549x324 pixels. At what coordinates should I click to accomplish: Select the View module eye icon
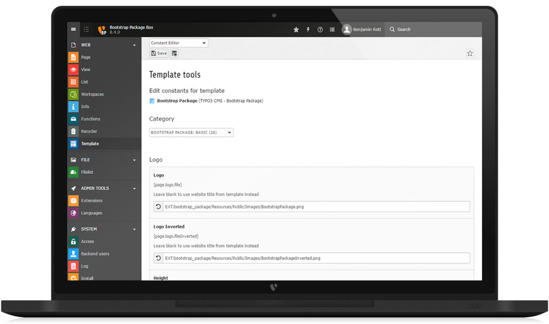(x=73, y=69)
